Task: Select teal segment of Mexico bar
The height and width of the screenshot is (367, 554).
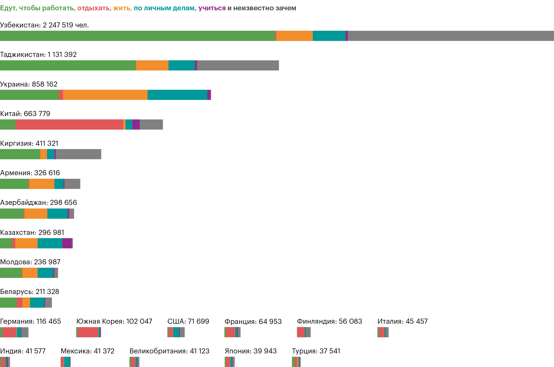Action: click(x=67, y=362)
